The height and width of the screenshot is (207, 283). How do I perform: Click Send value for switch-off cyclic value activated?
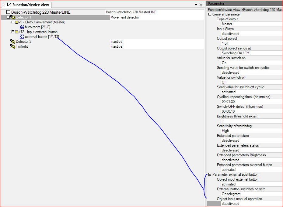pyautogui.click(x=252, y=92)
